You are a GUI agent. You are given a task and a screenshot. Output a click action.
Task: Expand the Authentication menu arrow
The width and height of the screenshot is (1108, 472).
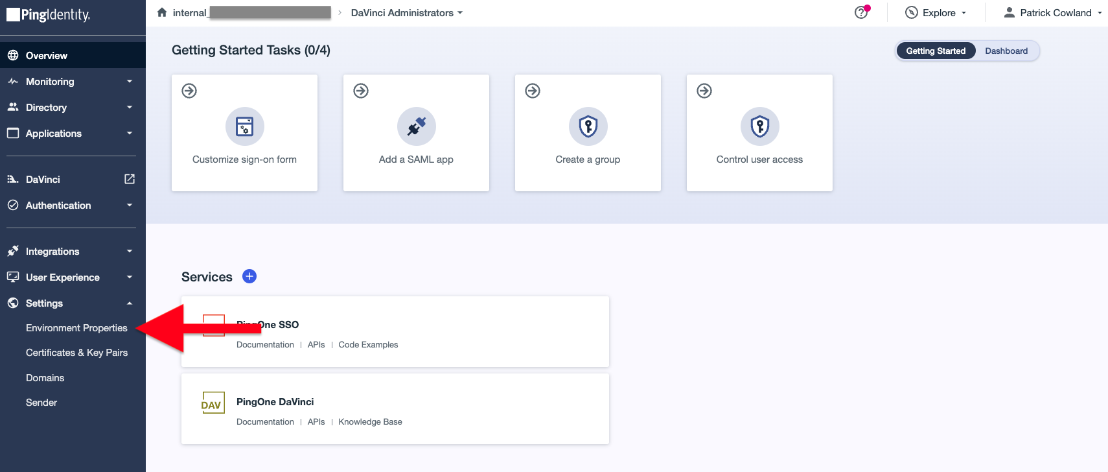[x=130, y=205]
